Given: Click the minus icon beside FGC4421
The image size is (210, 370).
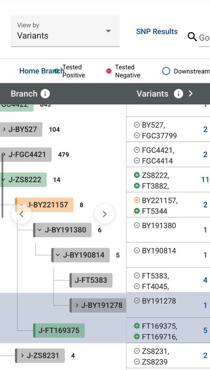Looking at the screenshot, I should [137, 150].
